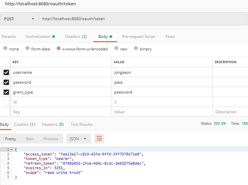Screen dimensions: 248x185
Task: Select the form-data radio option
Action: pos(27,48)
